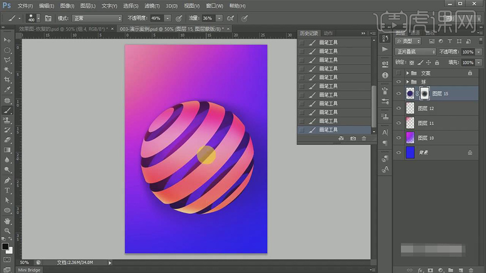Screen dimensions: 486x273
Task: Switch to the 动作 panel tab
Action: click(x=328, y=33)
